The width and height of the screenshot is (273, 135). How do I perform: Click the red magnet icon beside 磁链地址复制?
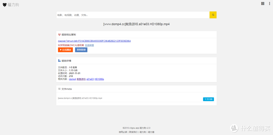[59, 34]
